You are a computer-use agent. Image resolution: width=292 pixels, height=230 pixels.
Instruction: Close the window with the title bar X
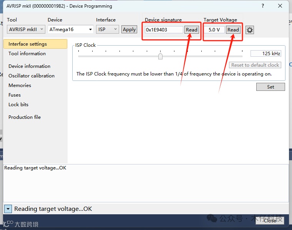click(x=280, y=6)
